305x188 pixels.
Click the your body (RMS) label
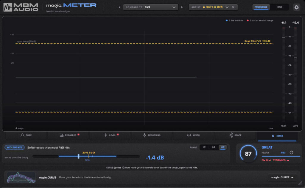click(27, 41)
